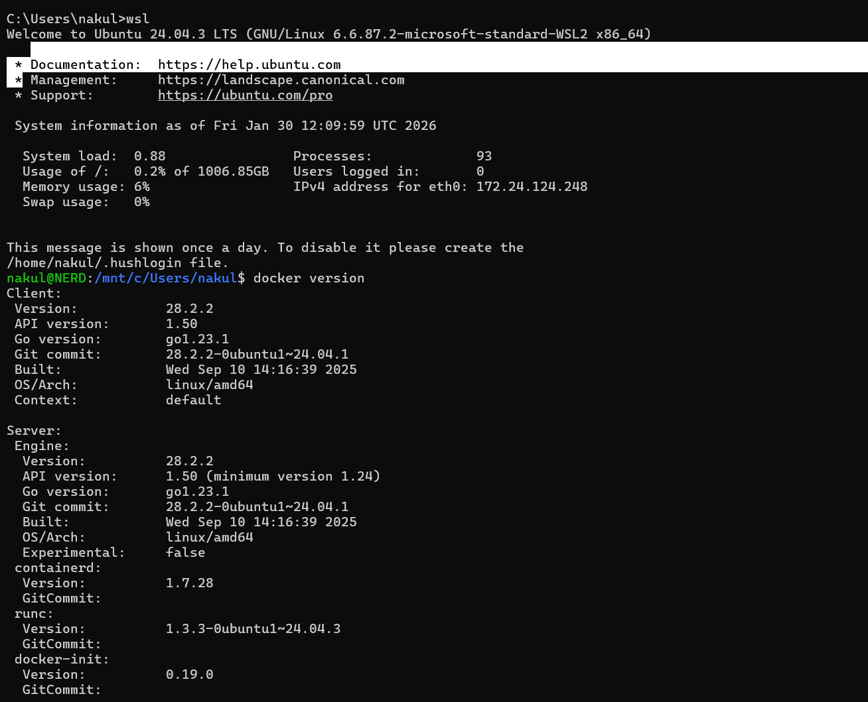Click the Server section heading
The width and height of the screenshot is (868, 702).
[x=33, y=430]
